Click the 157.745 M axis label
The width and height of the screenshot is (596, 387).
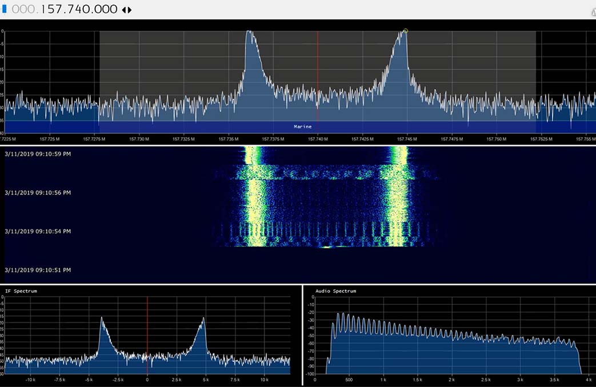coord(407,139)
